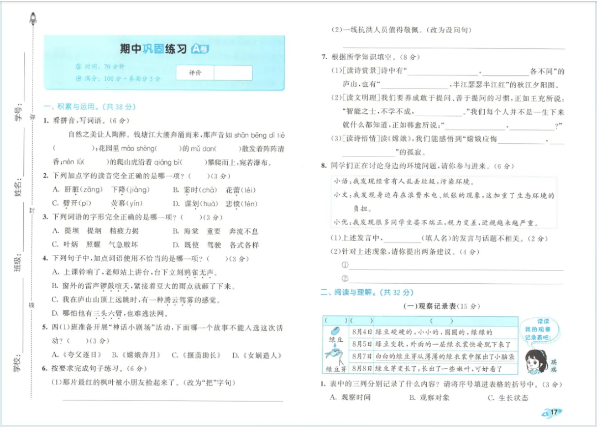
Task: Click question "7. 根据所学知识填空。(8 分)"
Action: click(x=371, y=57)
